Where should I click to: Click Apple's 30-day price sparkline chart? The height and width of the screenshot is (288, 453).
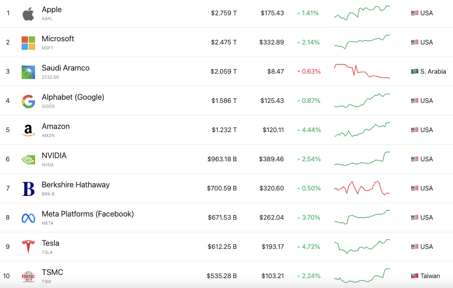[x=362, y=13]
